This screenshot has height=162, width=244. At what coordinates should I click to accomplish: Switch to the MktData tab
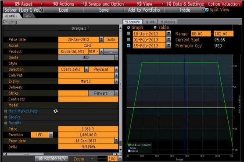[168, 22]
